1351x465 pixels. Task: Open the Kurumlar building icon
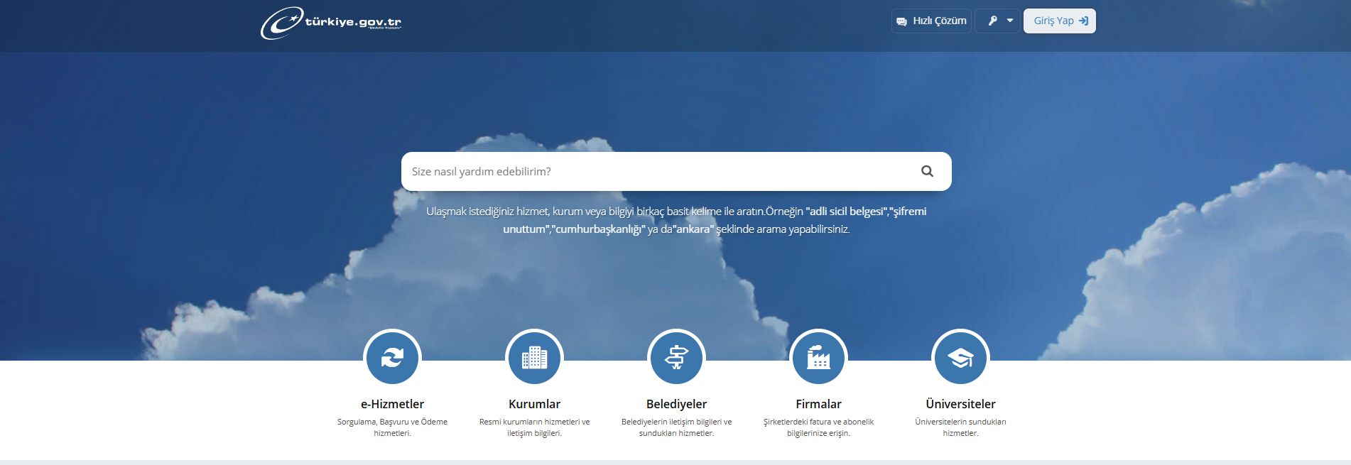click(534, 358)
